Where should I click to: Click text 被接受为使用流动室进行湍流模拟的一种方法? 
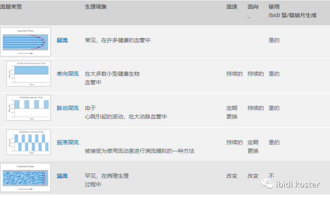point(140,151)
